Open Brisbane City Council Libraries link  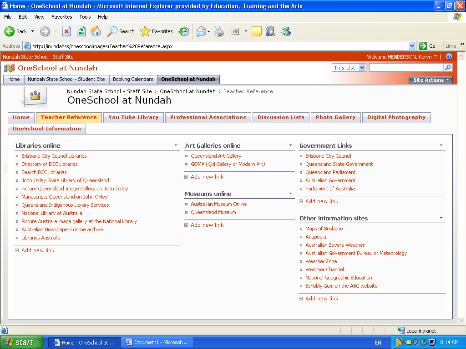(54, 156)
